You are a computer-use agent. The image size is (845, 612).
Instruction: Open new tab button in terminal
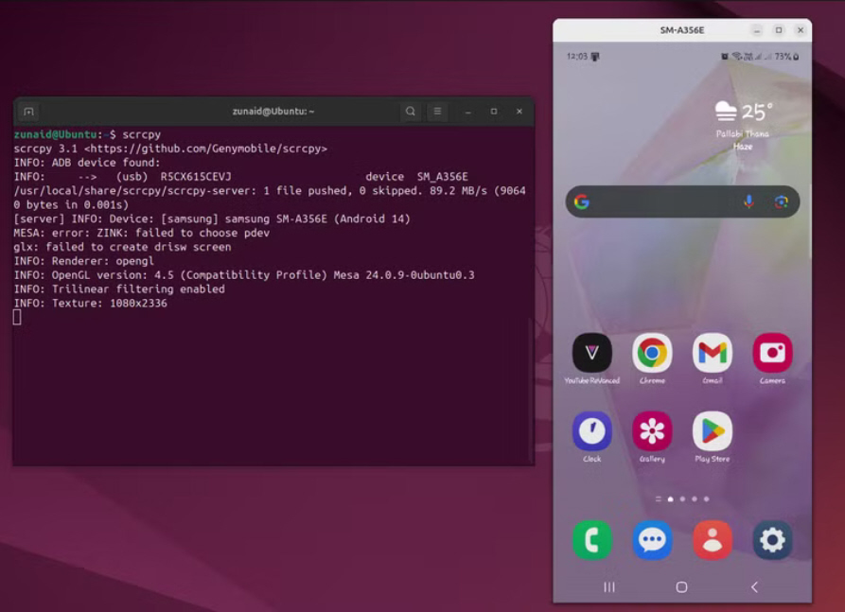[28, 112]
